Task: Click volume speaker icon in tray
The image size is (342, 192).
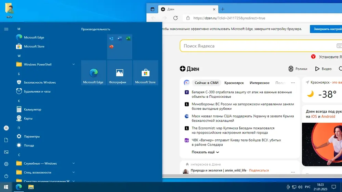Action: 300,187
